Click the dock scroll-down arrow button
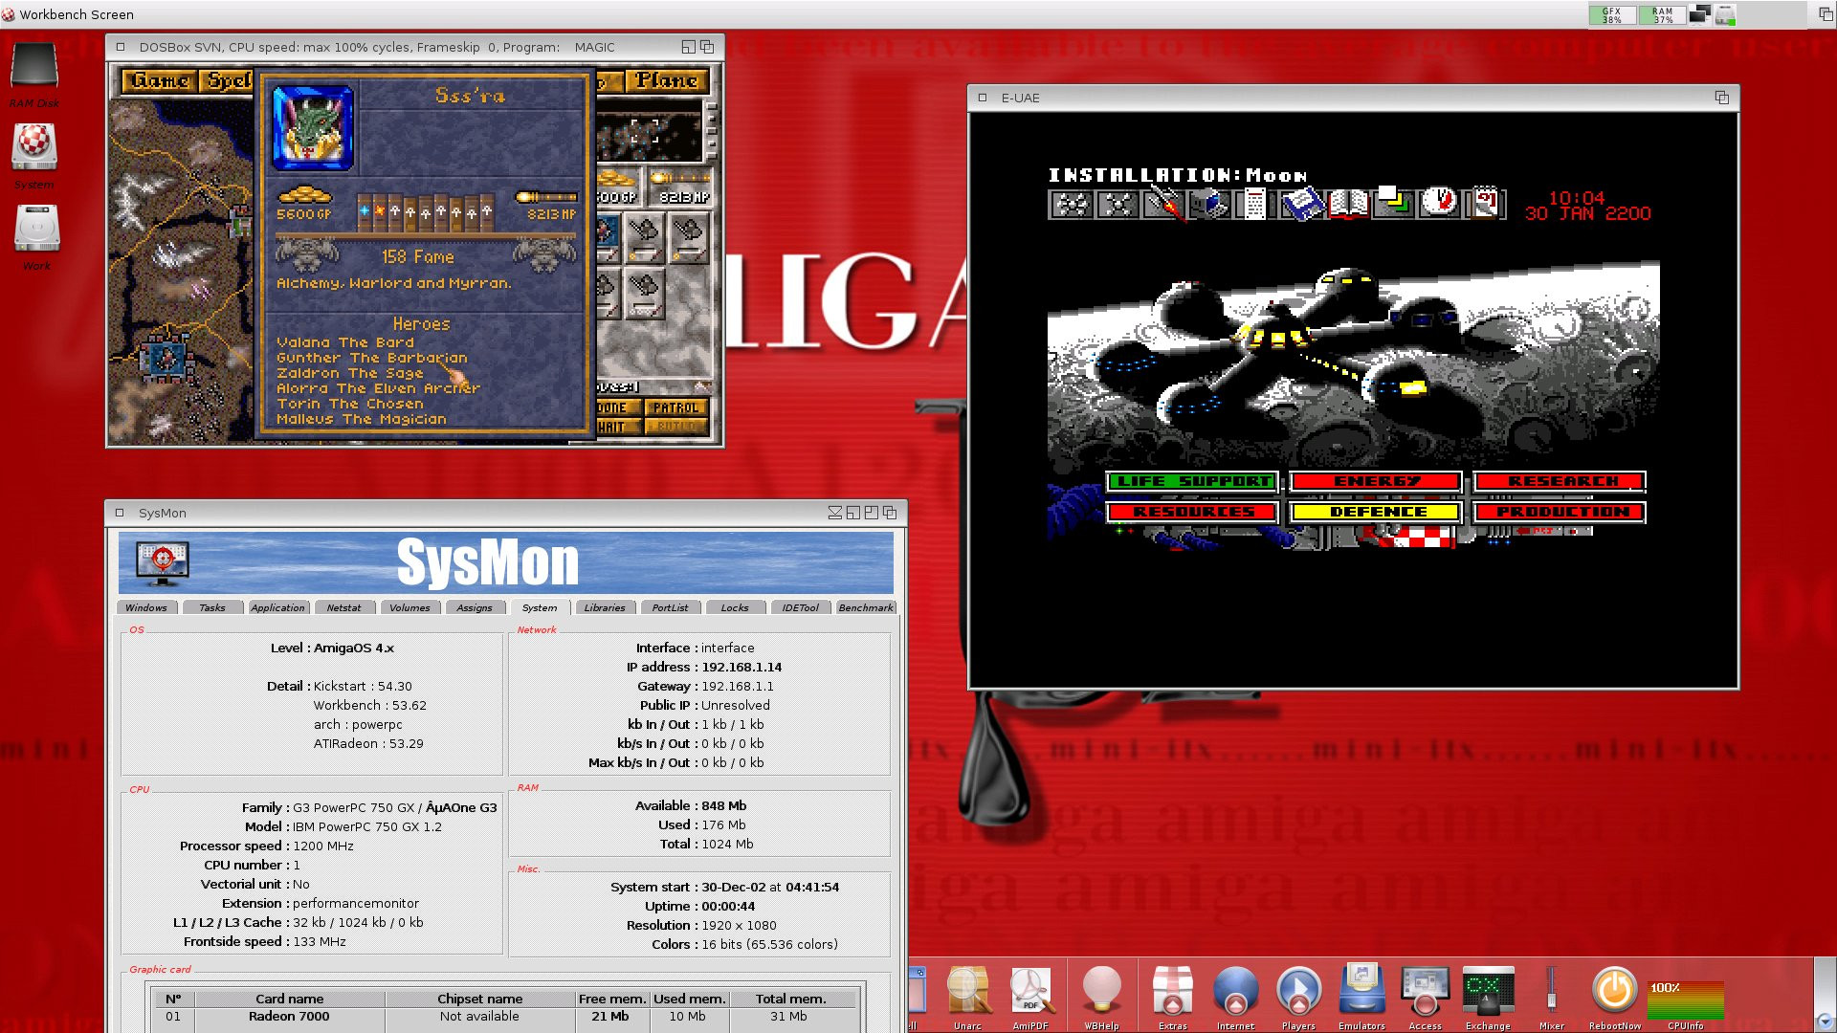The width and height of the screenshot is (1837, 1033). click(x=1824, y=1021)
